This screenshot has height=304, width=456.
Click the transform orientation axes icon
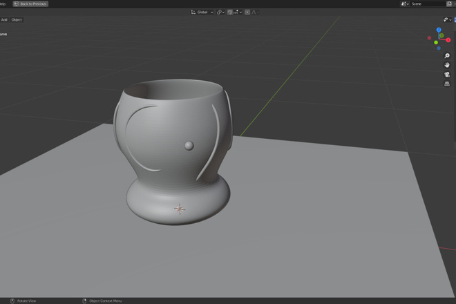coord(193,12)
